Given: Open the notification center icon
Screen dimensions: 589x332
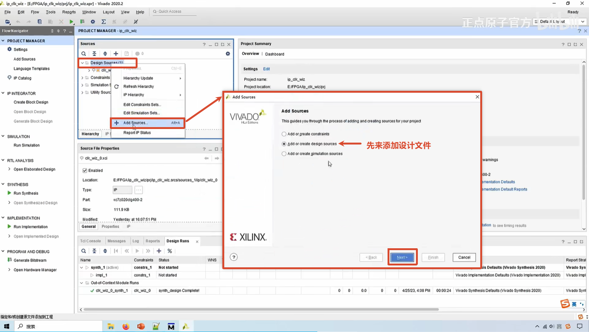Looking at the screenshot, I should coord(580,326).
